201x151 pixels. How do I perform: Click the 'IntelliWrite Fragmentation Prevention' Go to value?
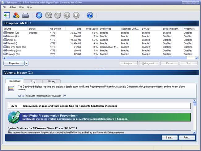pos(43,96)
